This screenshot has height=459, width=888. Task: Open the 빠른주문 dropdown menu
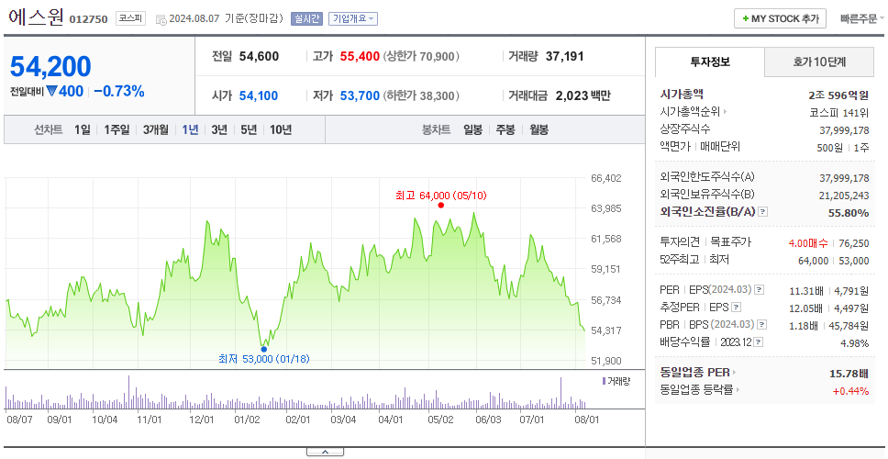pos(863,18)
